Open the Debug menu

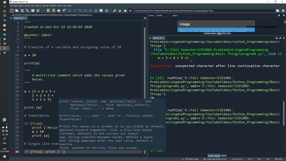[38, 6]
